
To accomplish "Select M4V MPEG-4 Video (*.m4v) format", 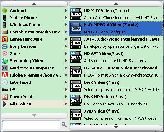I will pyautogui.click(x=116, y=28).
